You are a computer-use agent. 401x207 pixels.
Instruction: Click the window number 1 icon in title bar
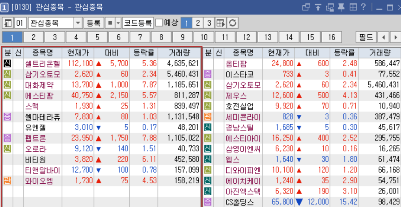pos(4,7)
